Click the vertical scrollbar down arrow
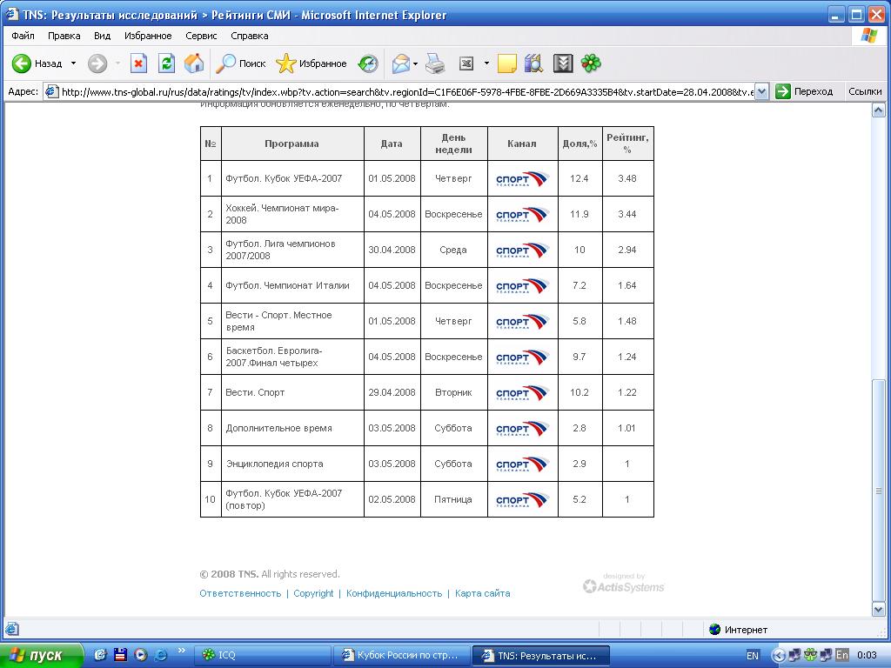The height and width of the screenshot is (668, 891). point(879,611)
